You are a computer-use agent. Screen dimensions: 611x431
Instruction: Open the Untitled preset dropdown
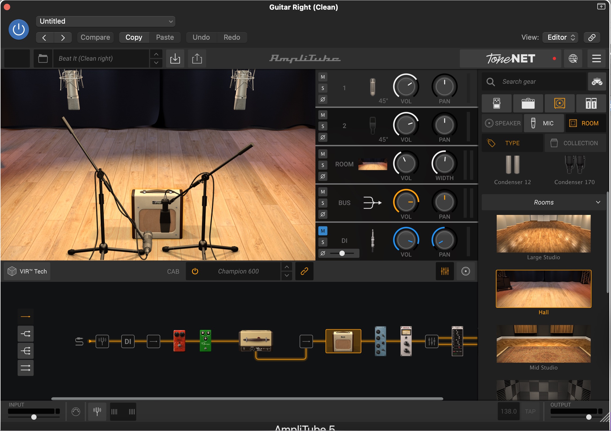coord(106,21)
